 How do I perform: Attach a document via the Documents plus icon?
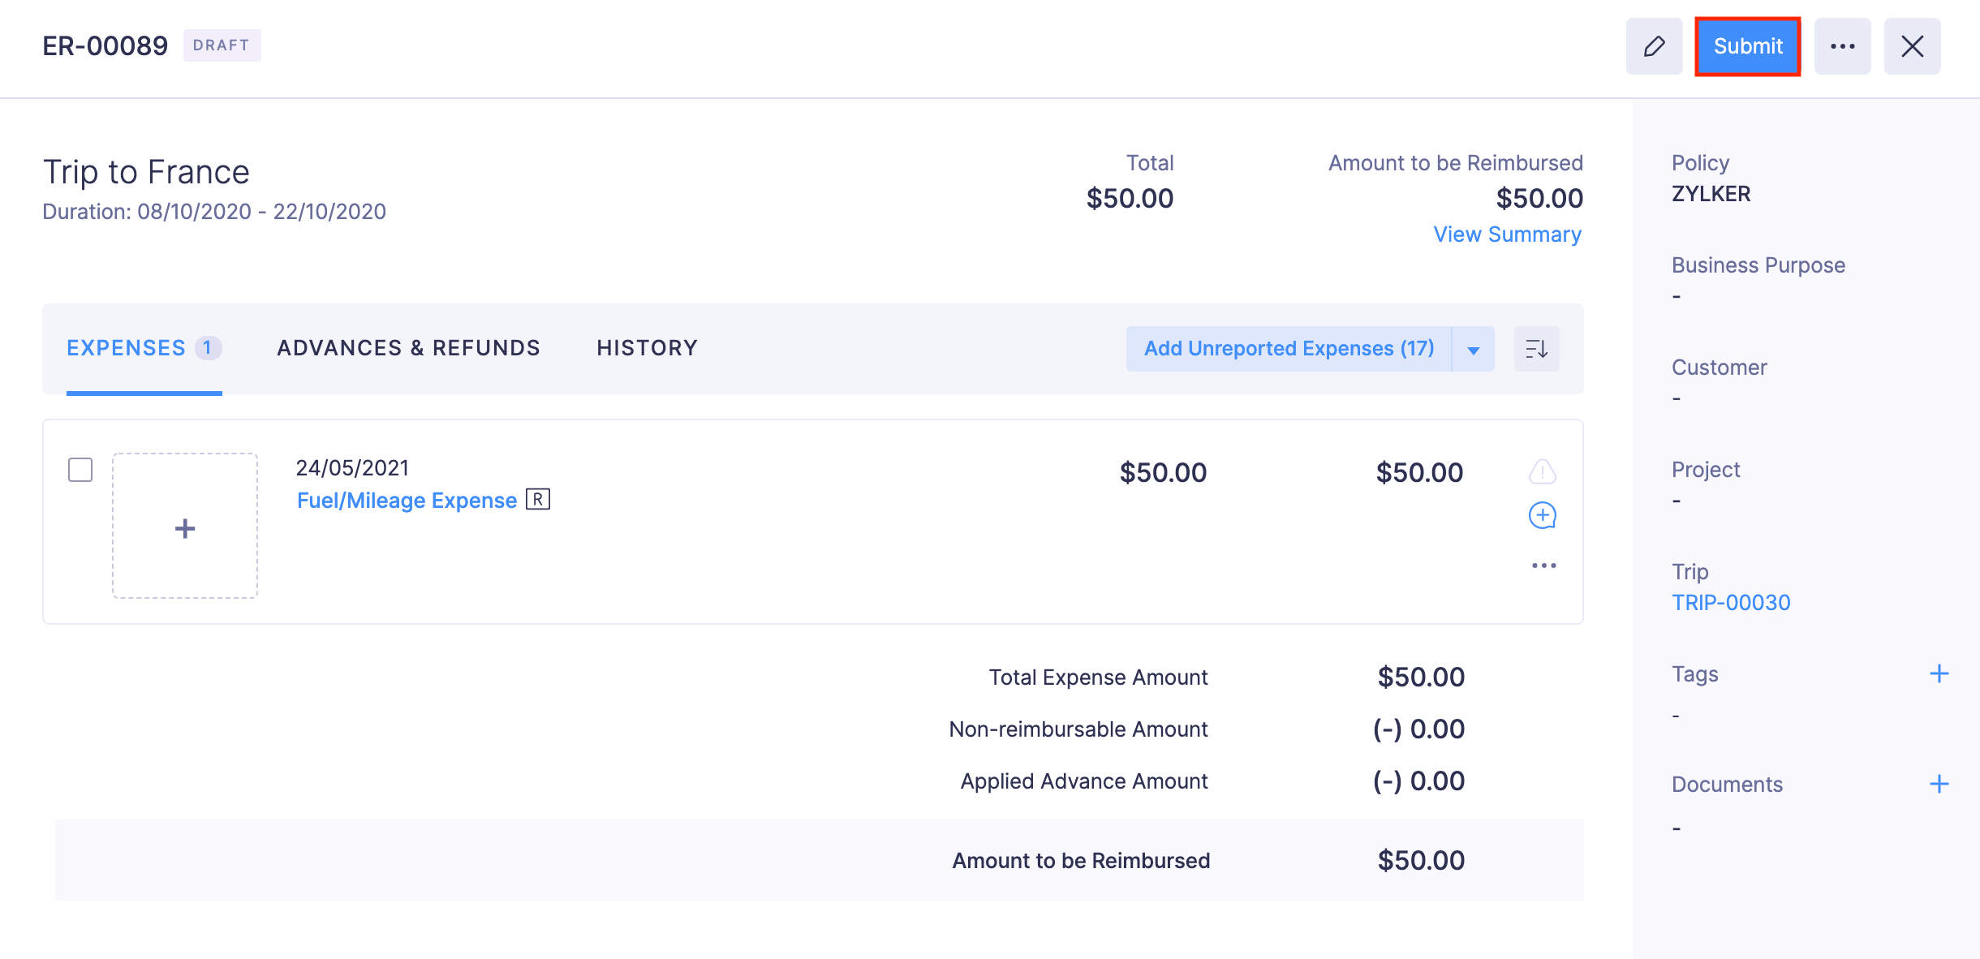(1939, 783)
